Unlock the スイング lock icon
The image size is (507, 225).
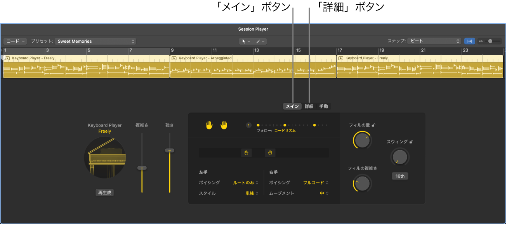click(x=411, y=142)
